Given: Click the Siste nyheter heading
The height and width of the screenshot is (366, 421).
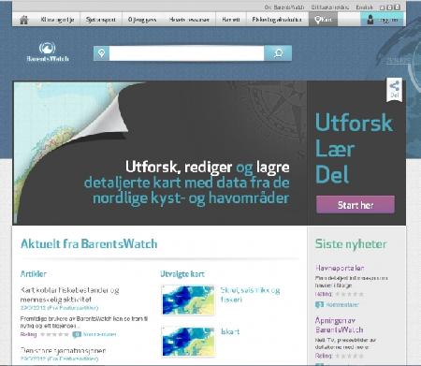Looking at the screenshot, I should click(351, 243).
